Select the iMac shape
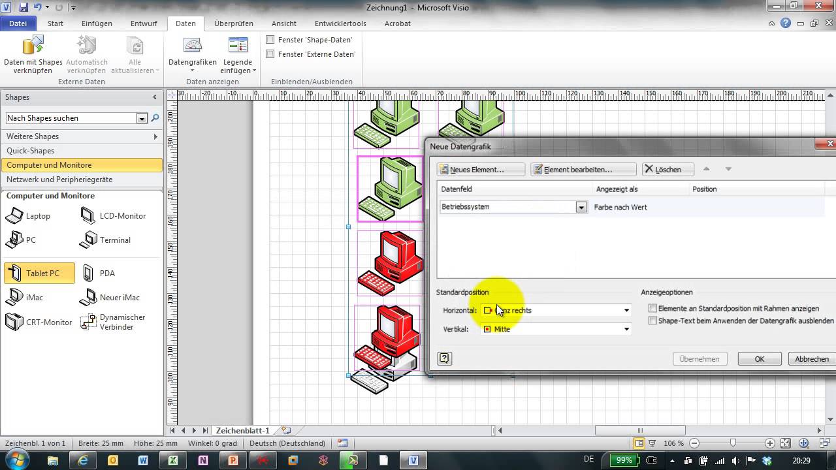This screenshot has width=836, height=470. [x=24, y=297]
